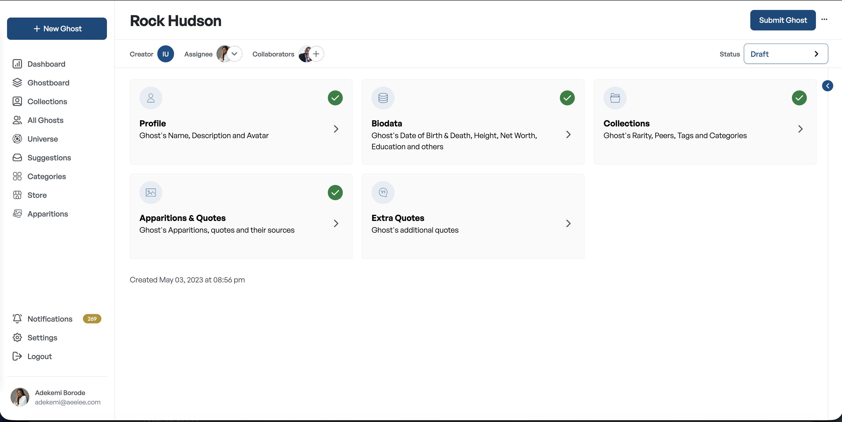The height and width of the screenshot is (422, 842).
Task: Click the New Ghost button
Action: pyautogui.click(x=57, y=29)
